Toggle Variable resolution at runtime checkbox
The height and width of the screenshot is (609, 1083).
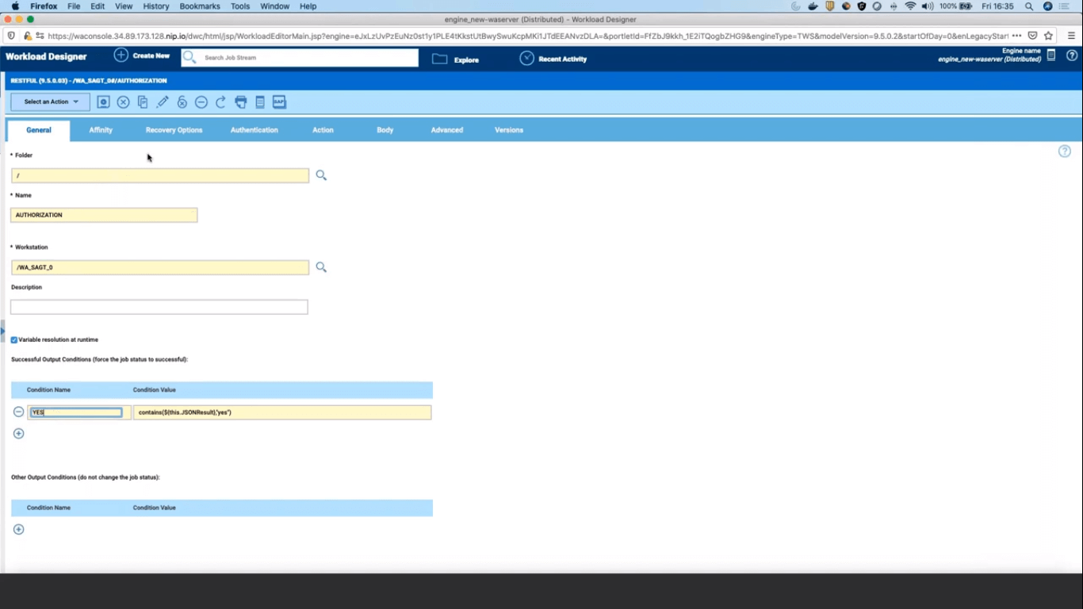(14, 340)
